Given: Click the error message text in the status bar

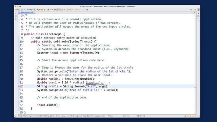Looking at the screenshot, I should (x=60, y=116).
